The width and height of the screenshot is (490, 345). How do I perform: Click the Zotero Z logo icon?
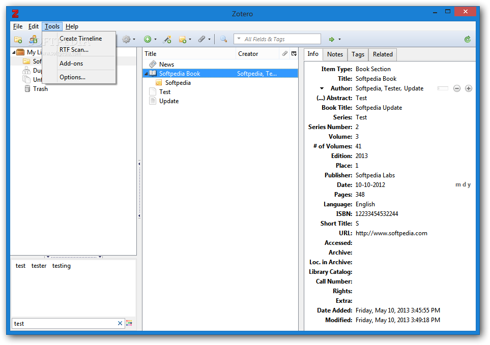coord(15,13)
